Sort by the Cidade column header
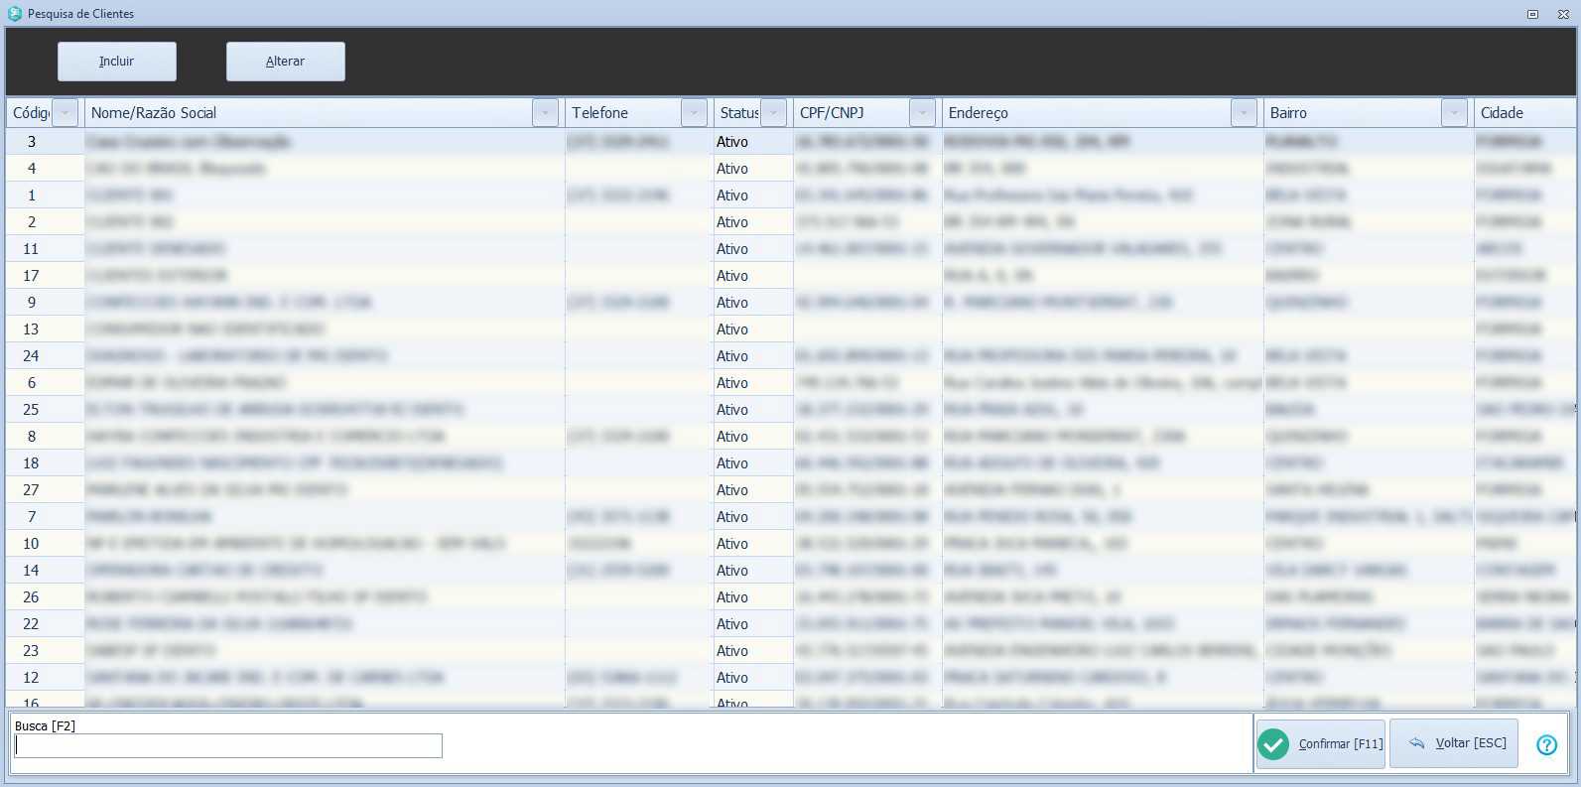Screen dimensions: 1581x787 click(1518, 113)
